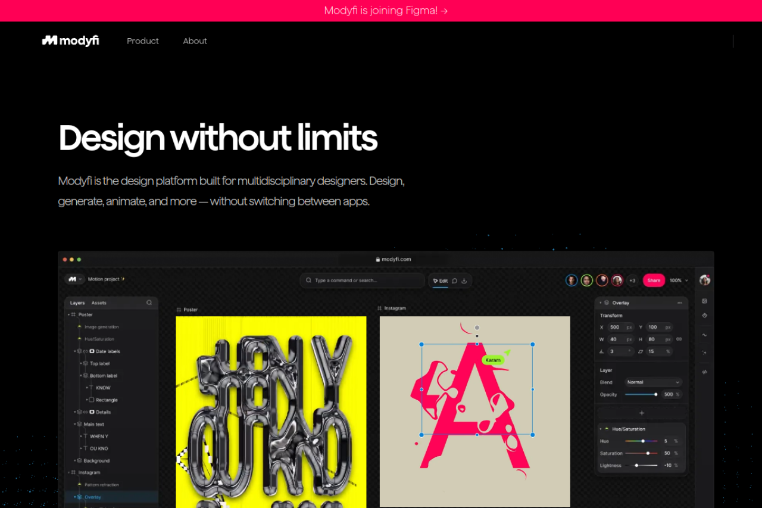Collapse the Poster frame in the layer tree
Image resolution: width=762 pixels, height=508 pixels.
68,314
